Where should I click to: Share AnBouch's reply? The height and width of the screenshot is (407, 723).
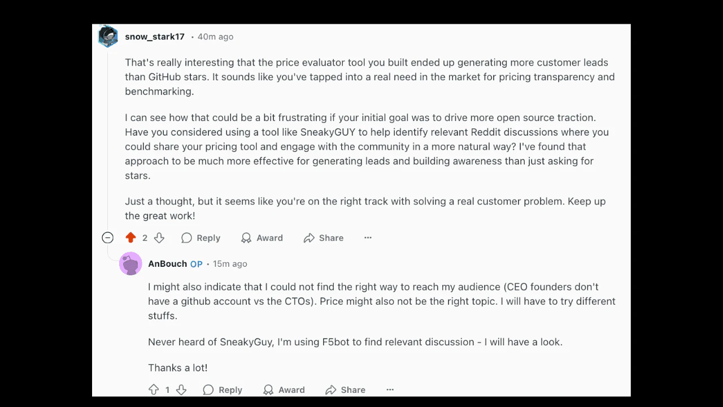click(345, 389)
